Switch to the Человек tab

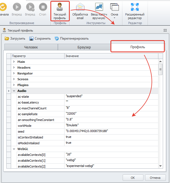point(31,47)
